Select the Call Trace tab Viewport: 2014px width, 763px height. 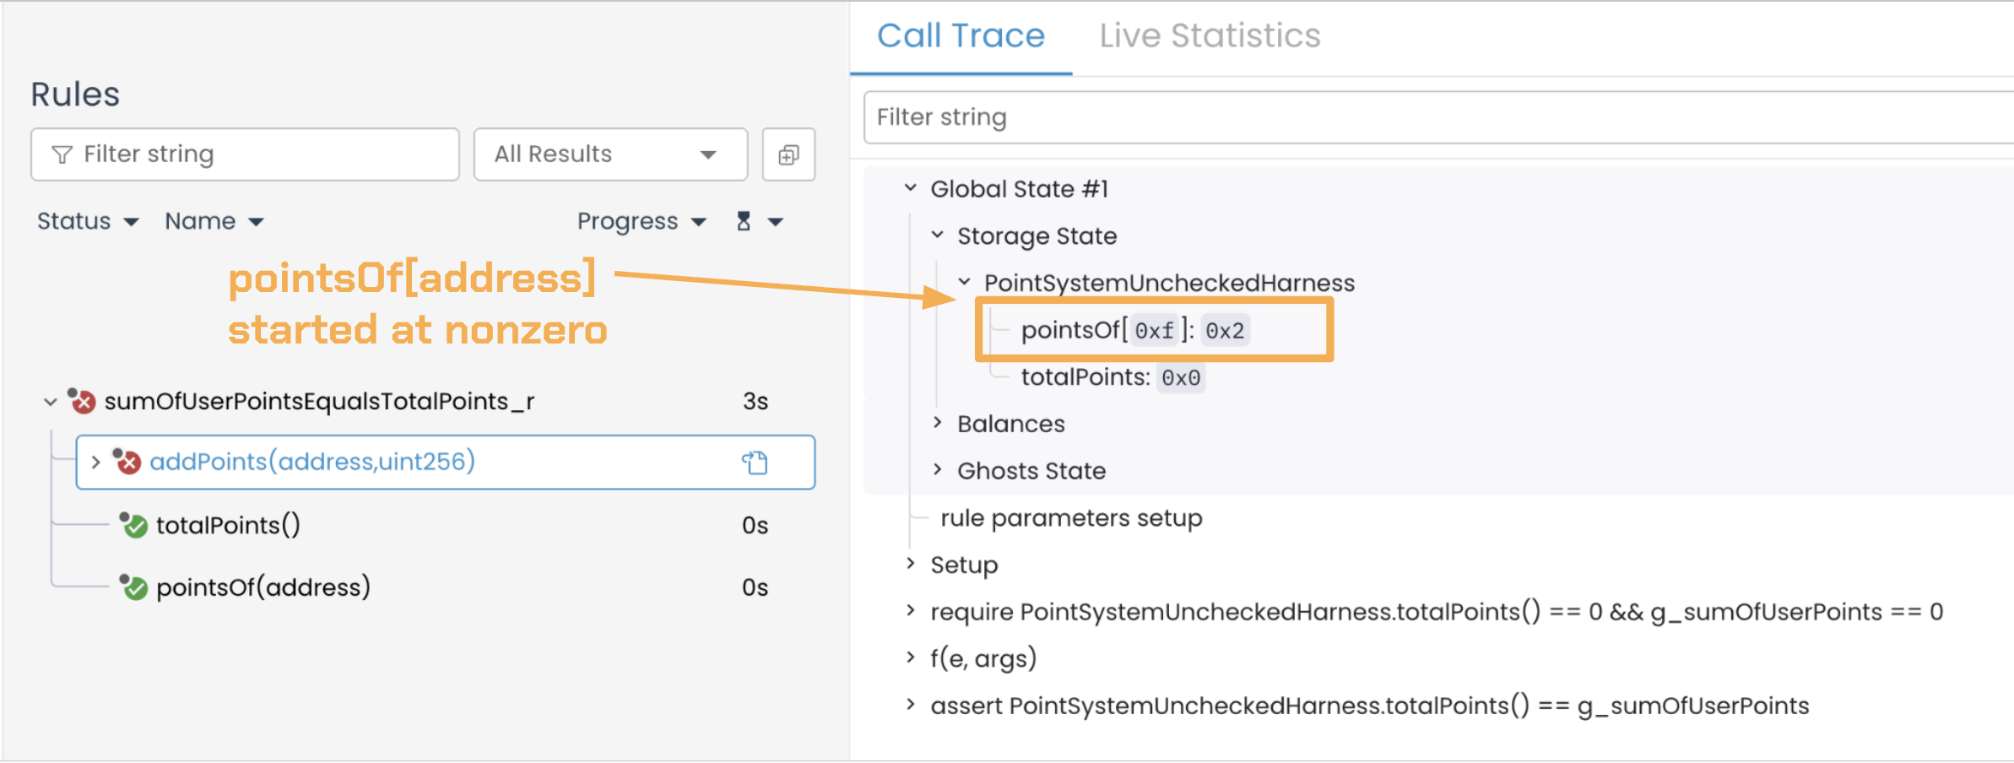pyautogui.click(x=961, y=35)
